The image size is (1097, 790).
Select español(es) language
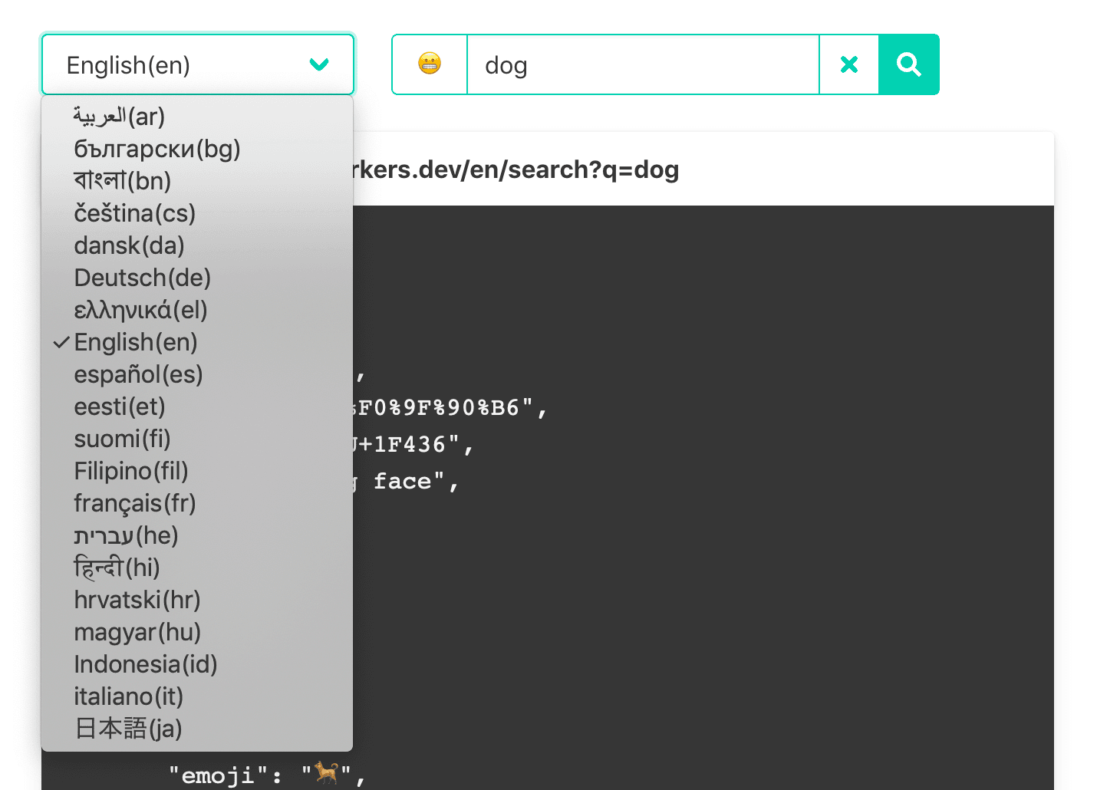click(138, 374)
